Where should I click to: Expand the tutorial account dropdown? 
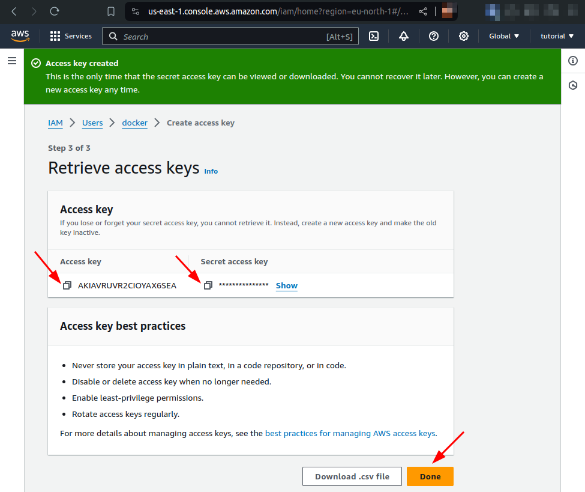click(x=557, y=36)
